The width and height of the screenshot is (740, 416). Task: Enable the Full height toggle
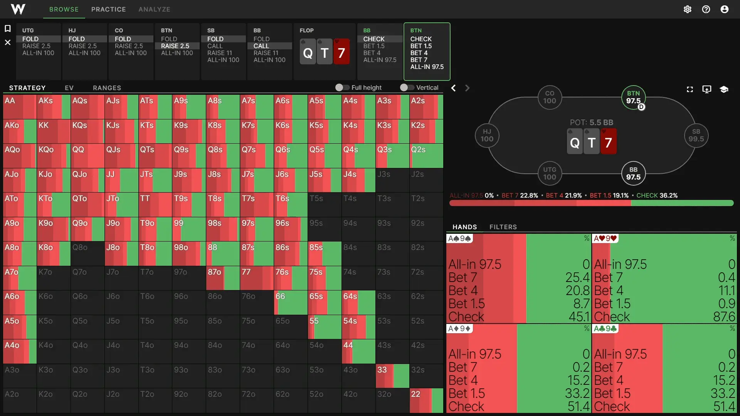pos(342,87)
